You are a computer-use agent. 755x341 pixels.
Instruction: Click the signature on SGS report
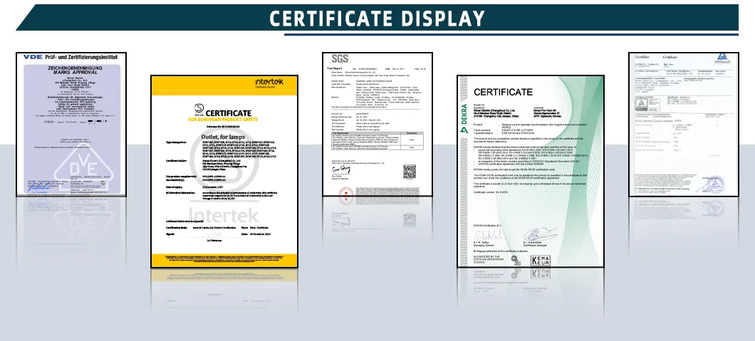tap(341, 169)
